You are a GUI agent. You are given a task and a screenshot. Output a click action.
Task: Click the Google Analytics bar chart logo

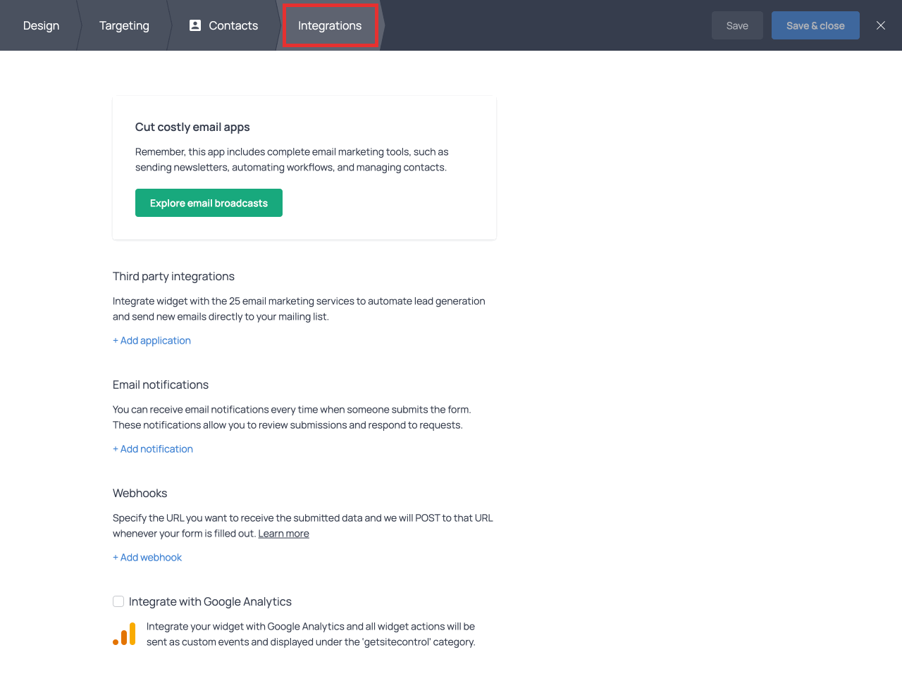coord(124,634)
